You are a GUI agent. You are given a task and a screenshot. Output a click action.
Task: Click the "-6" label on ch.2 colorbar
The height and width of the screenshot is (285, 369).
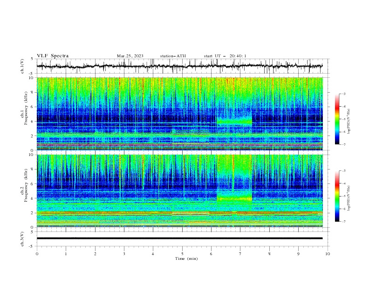[x=343, y=209]
